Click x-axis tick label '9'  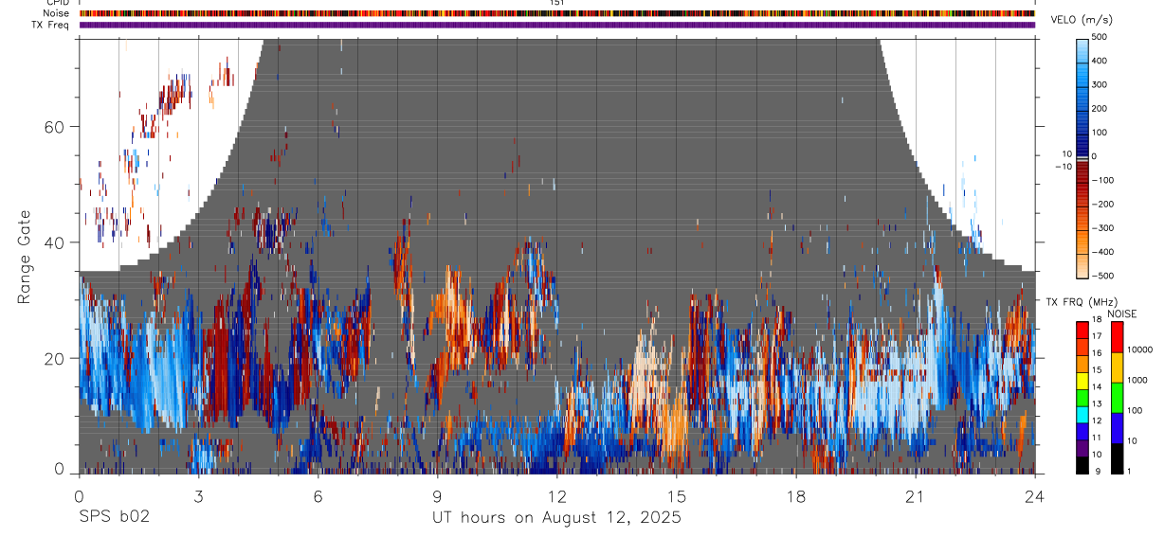(x=437, y=495)
